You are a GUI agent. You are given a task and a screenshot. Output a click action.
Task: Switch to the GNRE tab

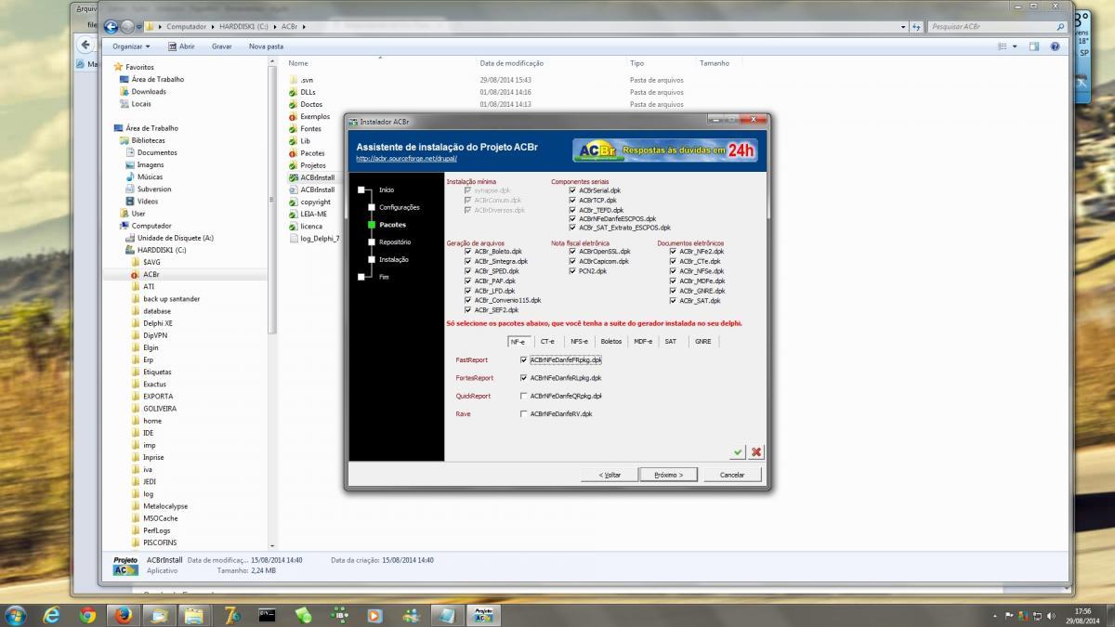tap(703, 342)
